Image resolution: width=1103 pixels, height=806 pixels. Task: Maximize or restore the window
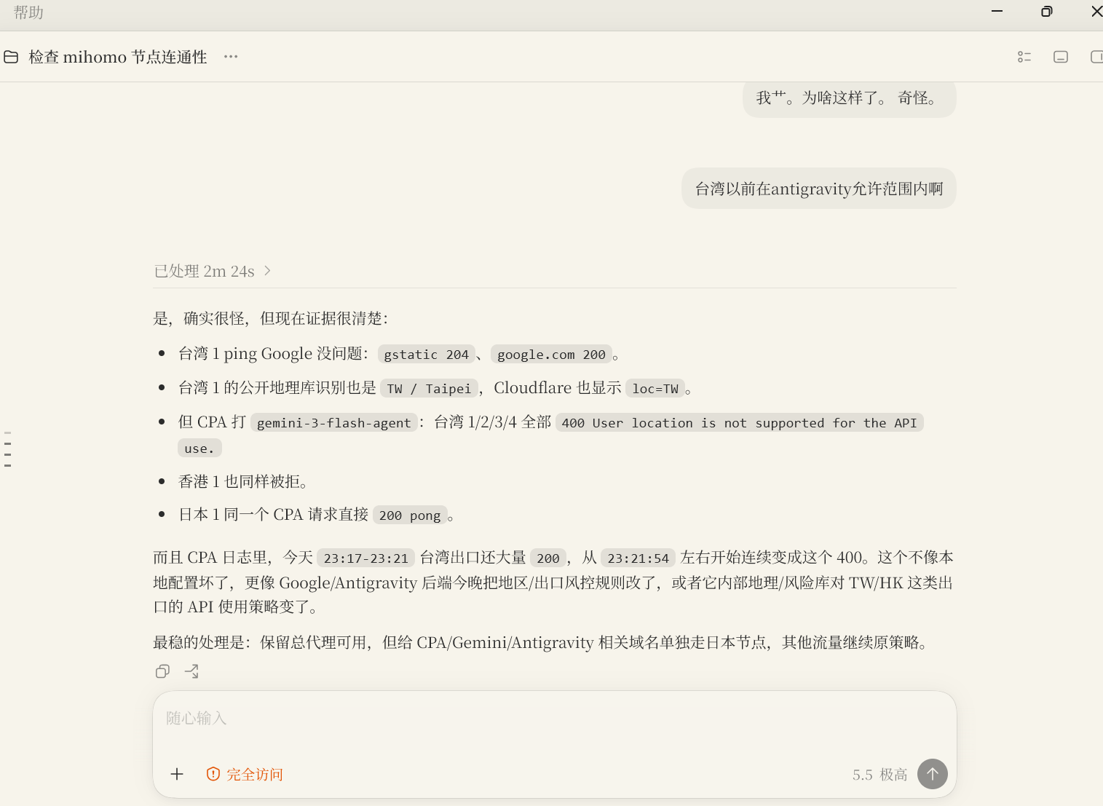tap(1047, 11)
